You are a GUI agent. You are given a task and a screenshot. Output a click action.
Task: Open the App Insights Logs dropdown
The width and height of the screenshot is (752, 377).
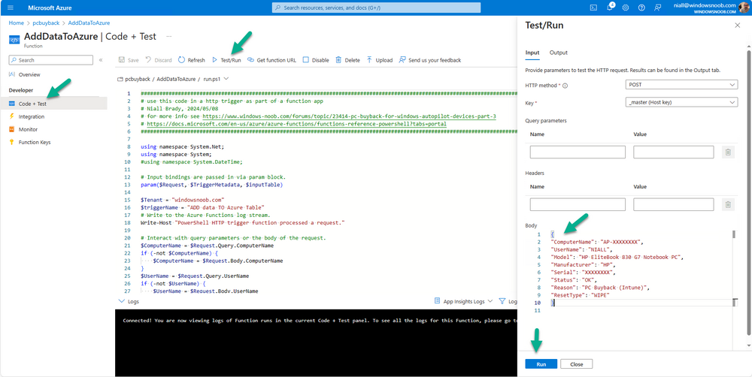click(463, 301)
